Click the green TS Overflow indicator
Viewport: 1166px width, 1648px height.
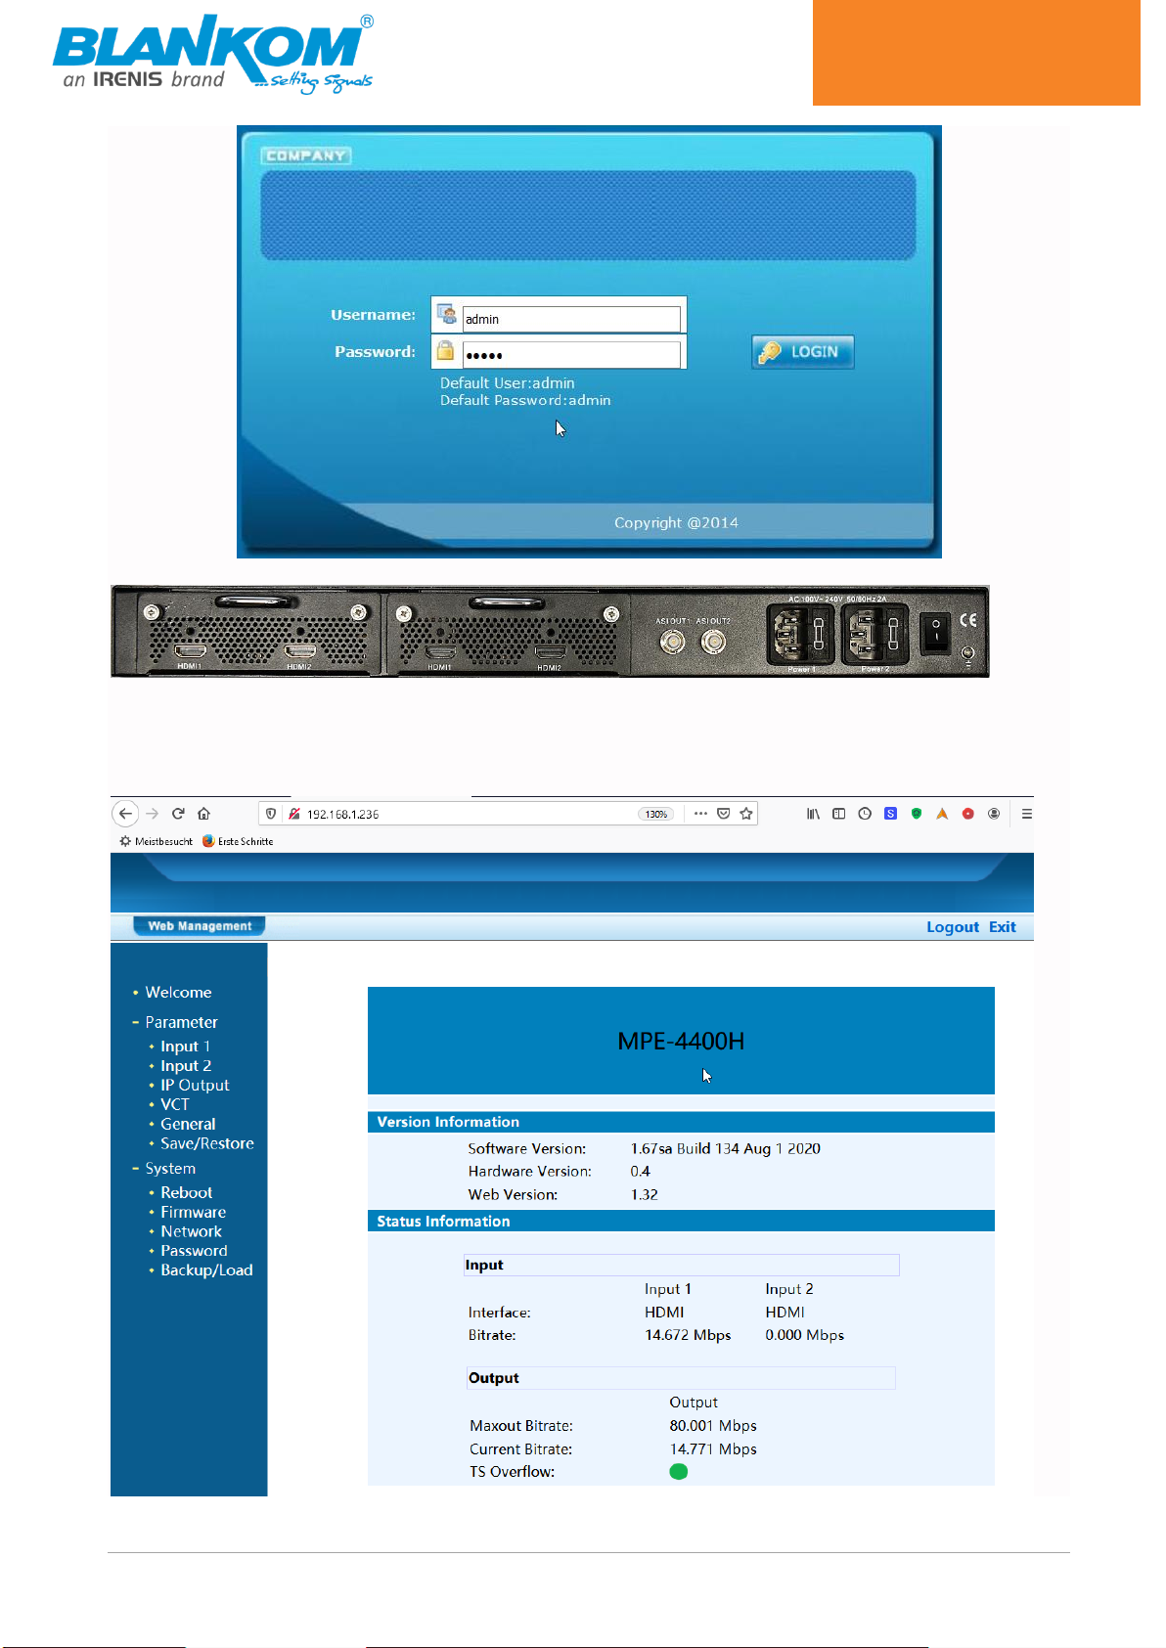point(679,1472)
